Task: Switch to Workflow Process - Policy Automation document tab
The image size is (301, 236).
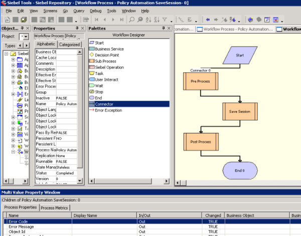Action: tap(235, 29)
